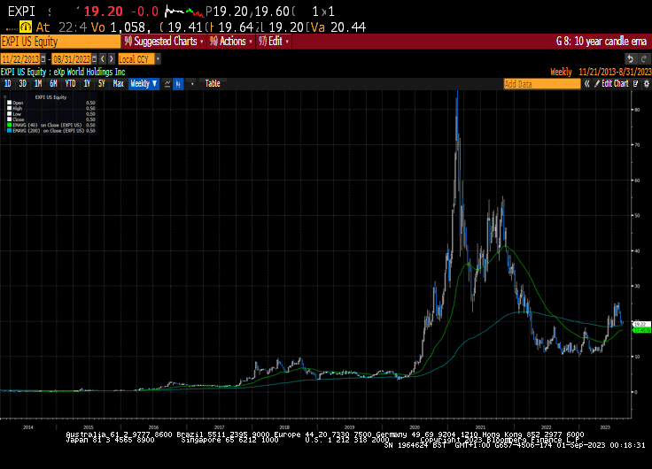Switch to Table view
This screenshot has height=469, width=652.
pyautogui.click(x=213, y=83)
